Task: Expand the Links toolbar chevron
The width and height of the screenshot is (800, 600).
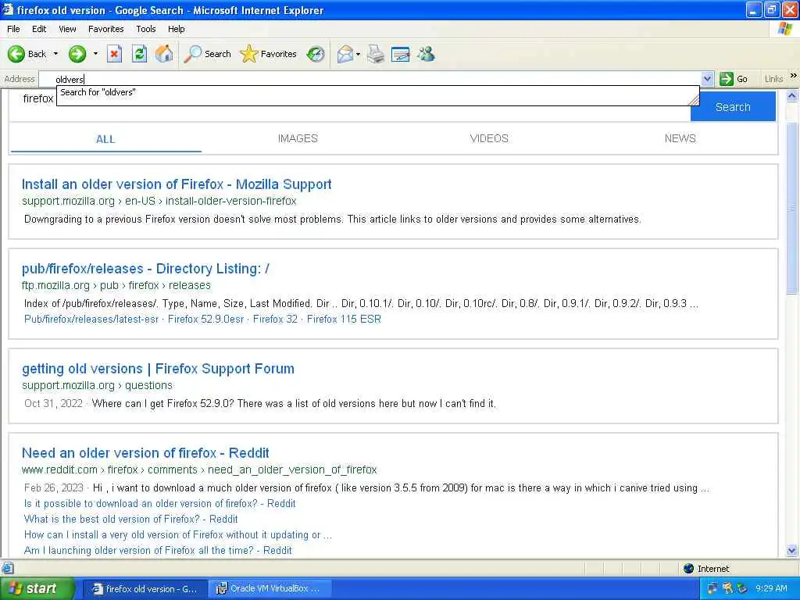Action: [794, 76]
